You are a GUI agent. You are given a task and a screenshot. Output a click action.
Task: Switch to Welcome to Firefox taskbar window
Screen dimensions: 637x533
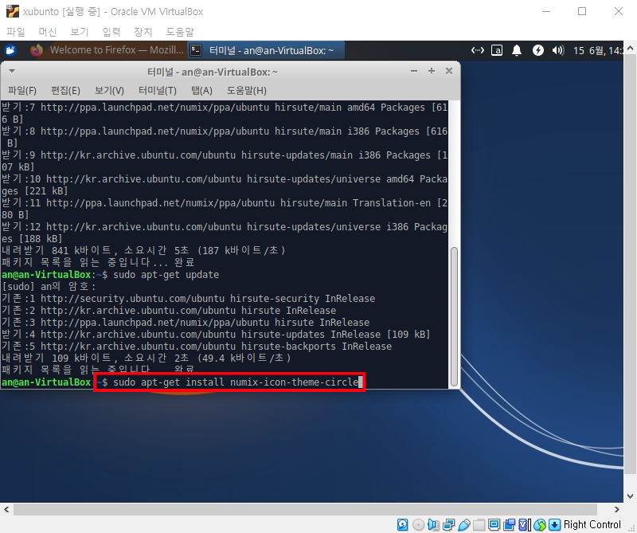[x=107, y=50]
